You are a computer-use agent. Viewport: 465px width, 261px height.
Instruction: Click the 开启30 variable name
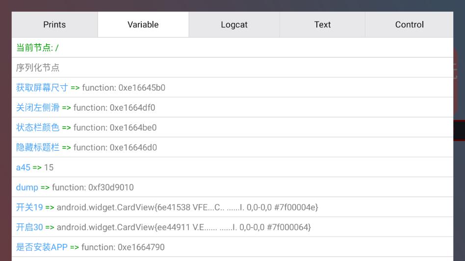[x=29, y=227]
